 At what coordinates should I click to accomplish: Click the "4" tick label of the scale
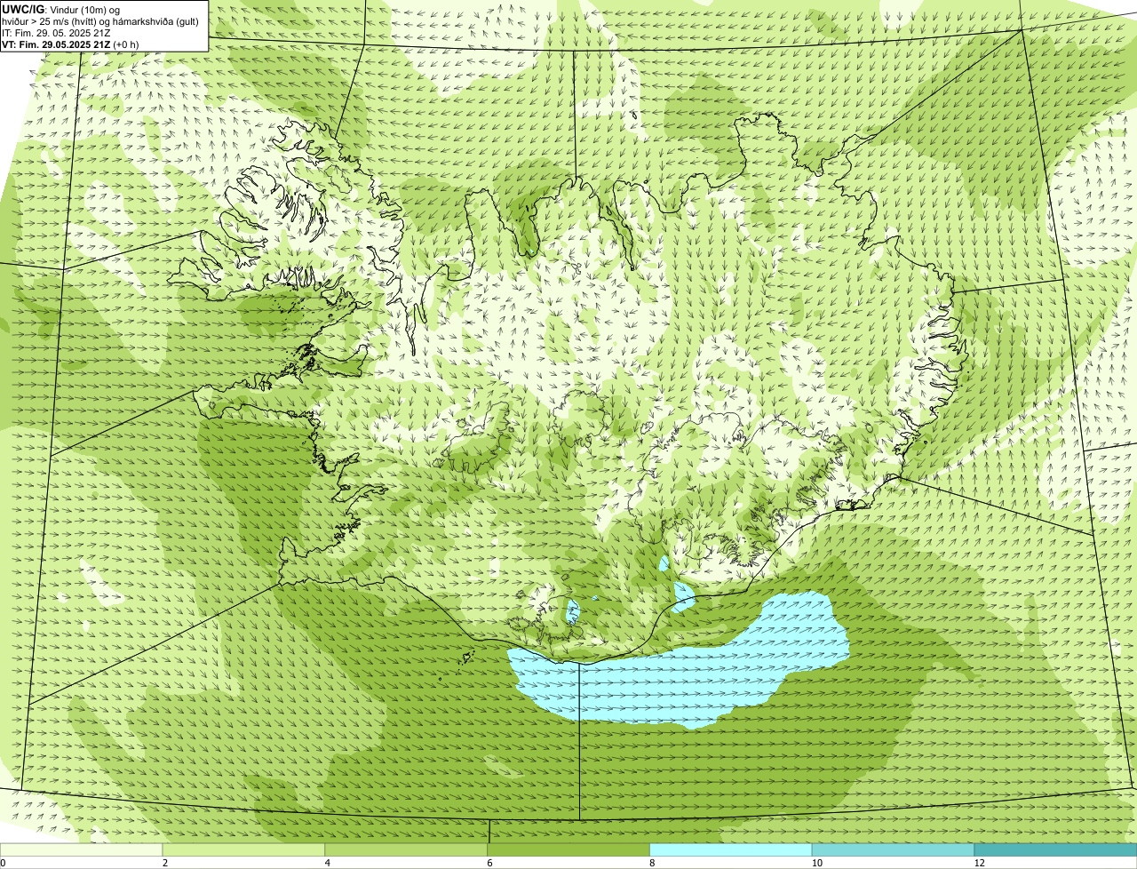tap(328, 863)
